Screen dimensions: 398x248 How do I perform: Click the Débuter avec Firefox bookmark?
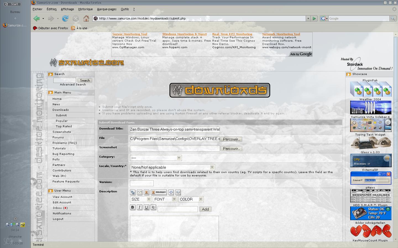51,28
